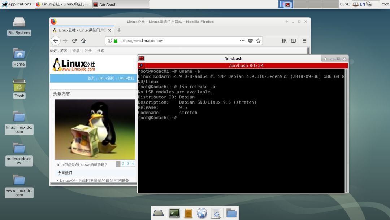Open a new Firefox tab

click(x=119, y=30)
